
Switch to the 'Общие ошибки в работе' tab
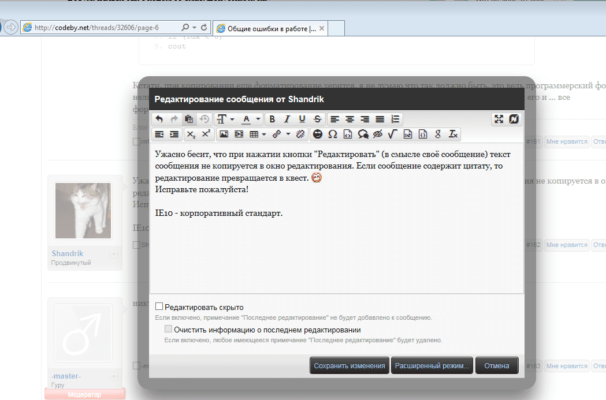[271, 28]
